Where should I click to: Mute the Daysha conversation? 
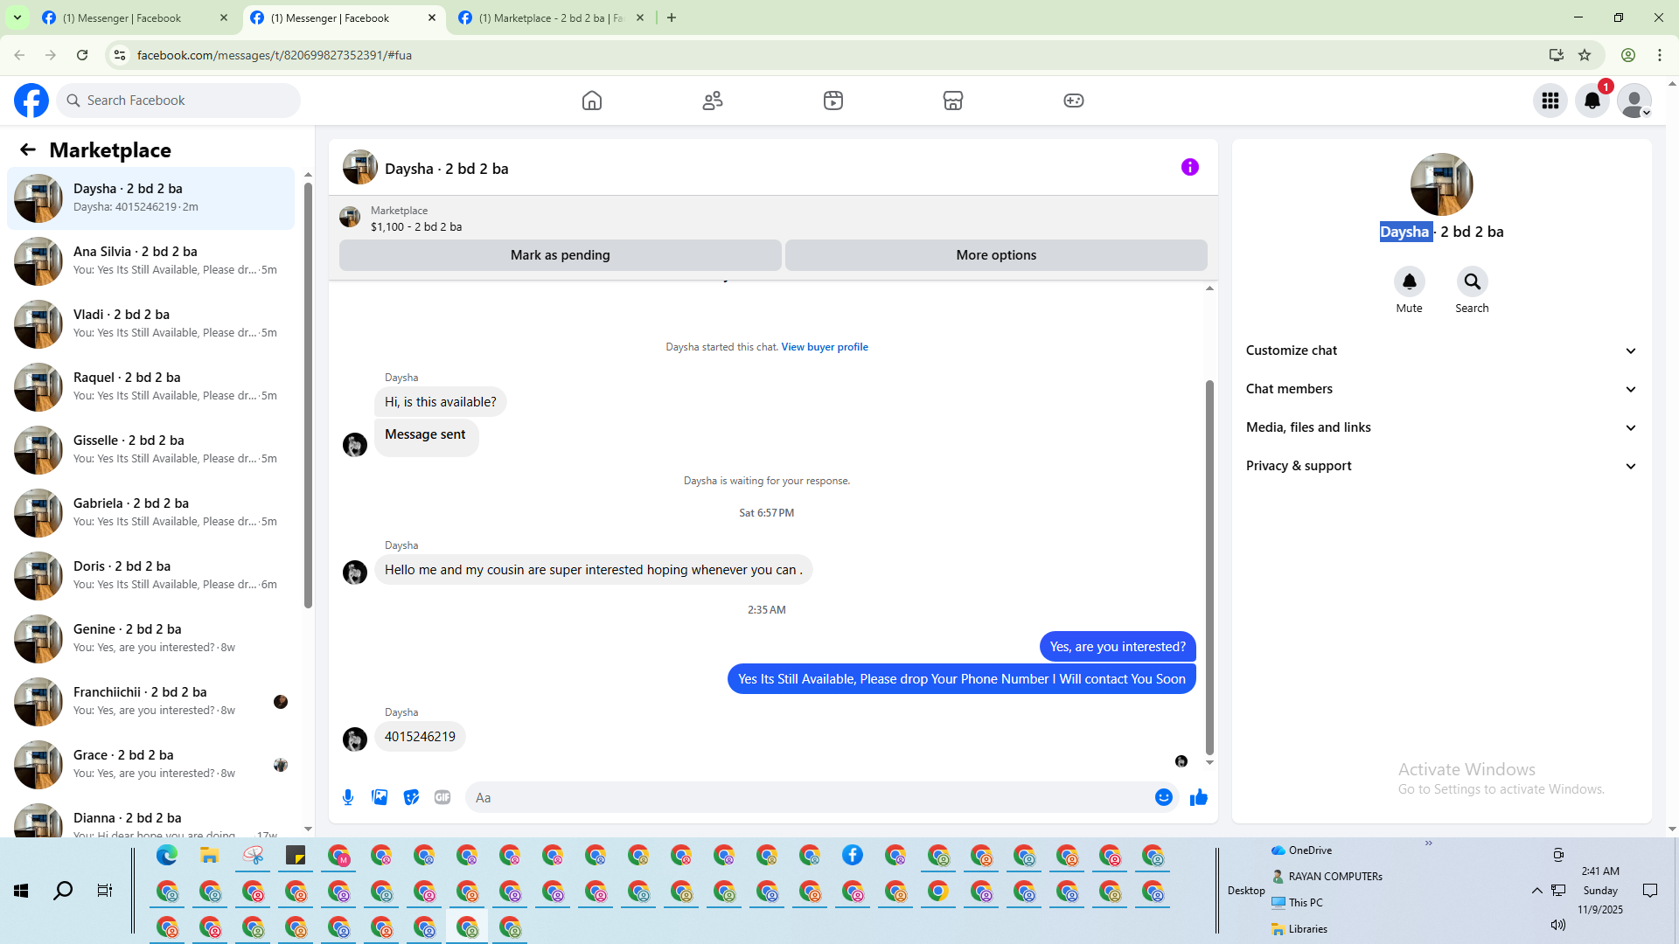(1409, 282)
